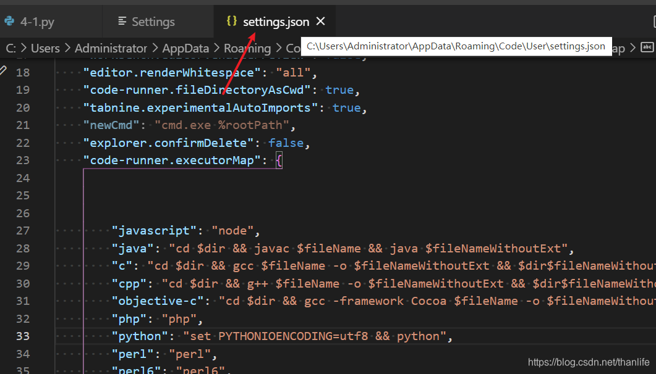656x374 pixels.
Task: Click the abc symbol icon ending the breadcrumb
Action: [x=647, y=46]
